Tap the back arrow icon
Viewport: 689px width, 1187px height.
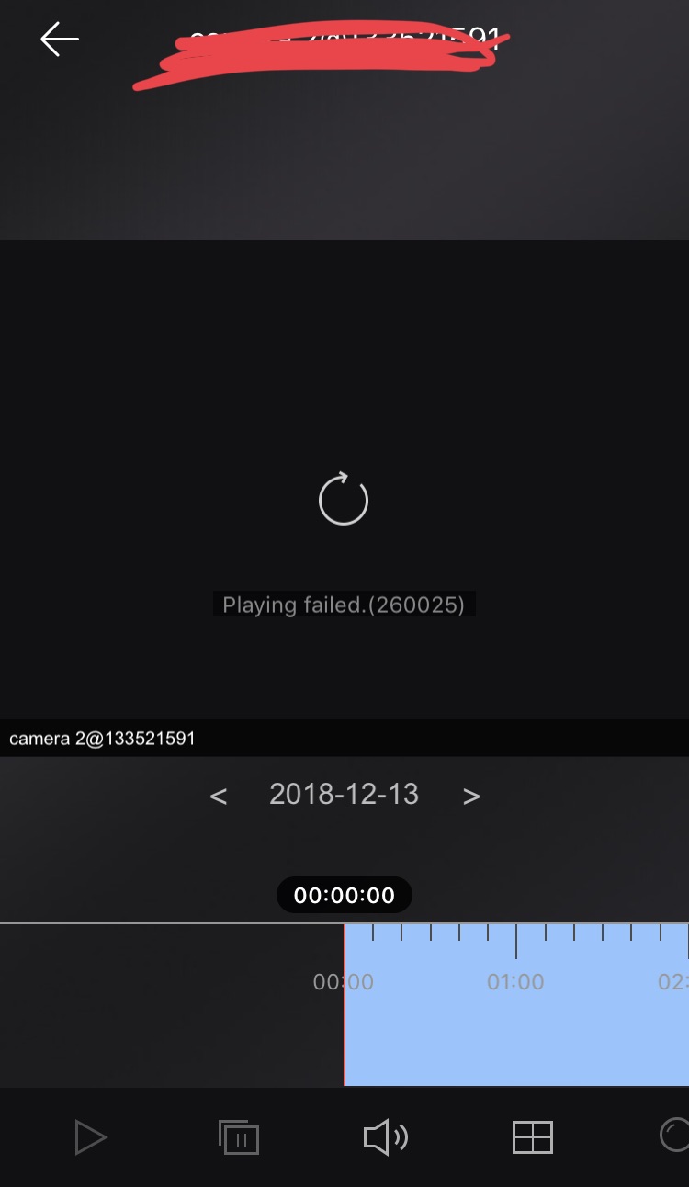coord(60,40)
